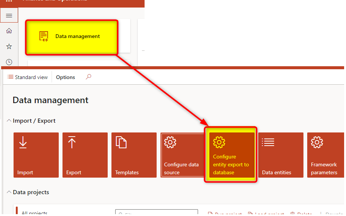Image resolution: width=346 pixels, height=216 pixels.
Task: Open the Options menu
Action: (66, 77)
